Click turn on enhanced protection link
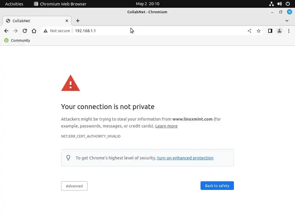Image resolution: width=295 pixels, height=221 pixels. (185, 158)
